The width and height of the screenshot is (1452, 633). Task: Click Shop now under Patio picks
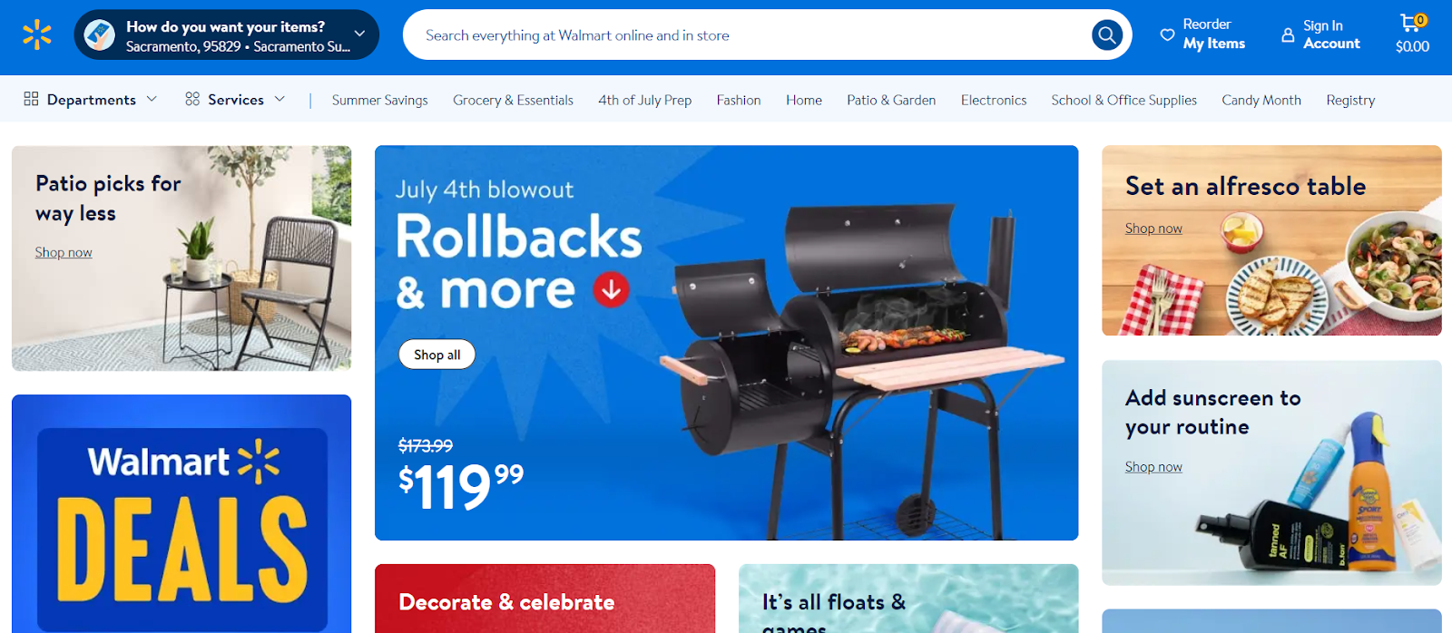point(64,252)
